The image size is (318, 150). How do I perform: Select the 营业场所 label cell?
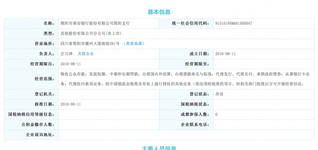[x=31, y=44]
